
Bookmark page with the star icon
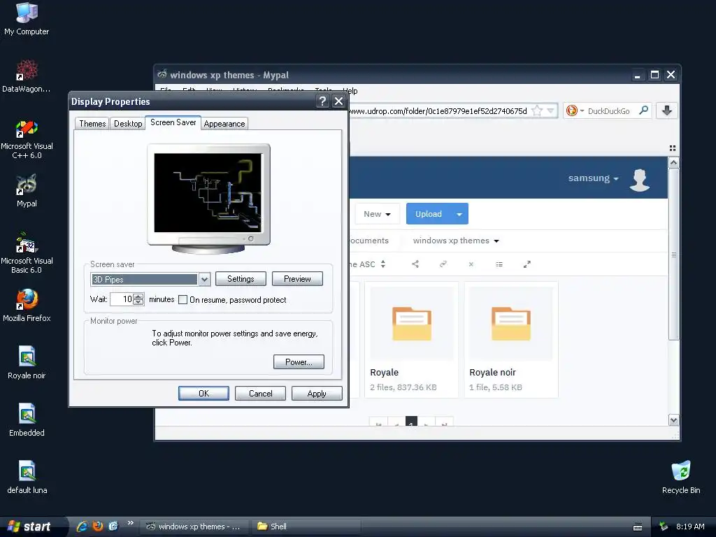tap(537, 110)
